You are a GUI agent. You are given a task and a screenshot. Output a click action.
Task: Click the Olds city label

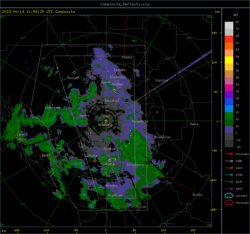pyautogui.click(x=106, y=116)
